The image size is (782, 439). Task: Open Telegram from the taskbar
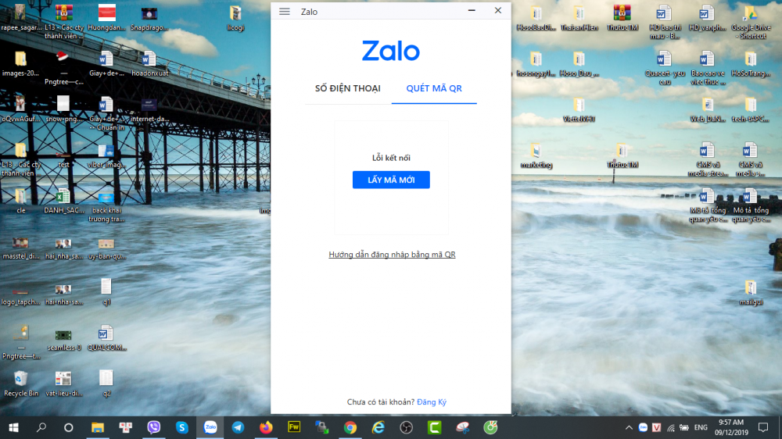point(238,427)
